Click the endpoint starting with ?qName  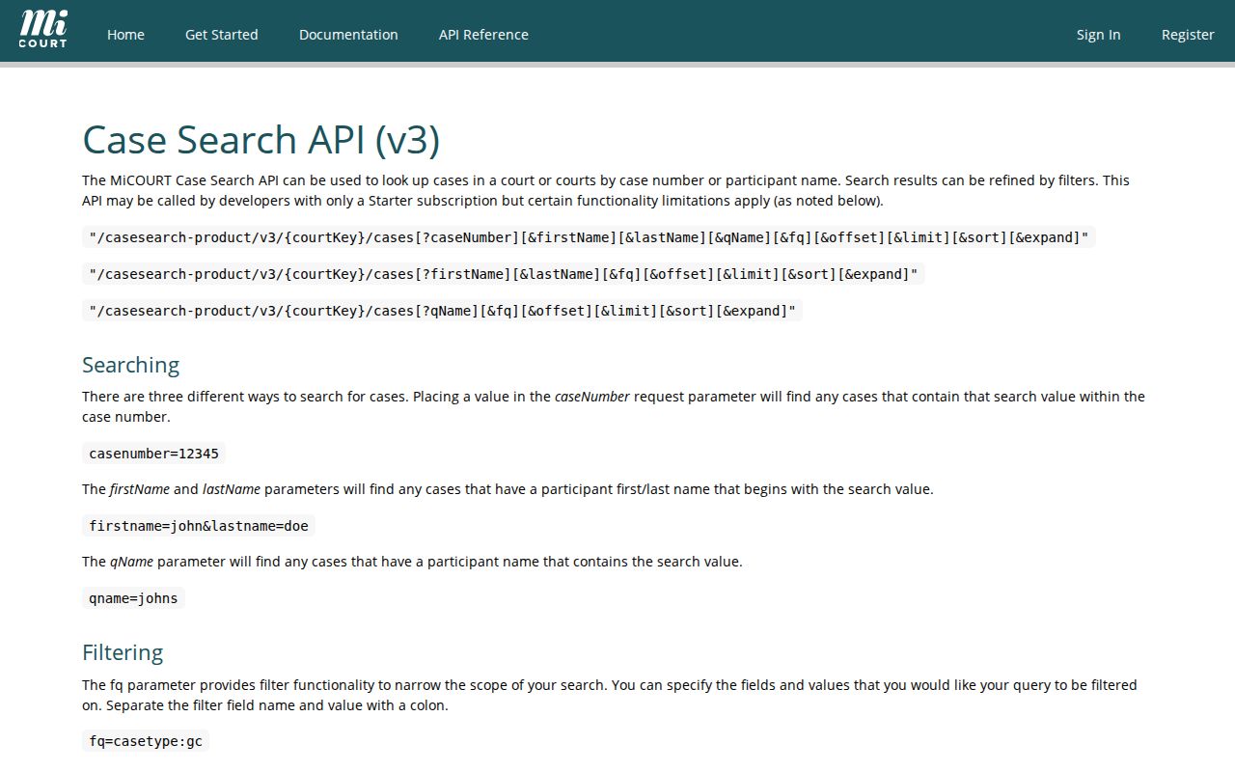[x=442, y=311]
